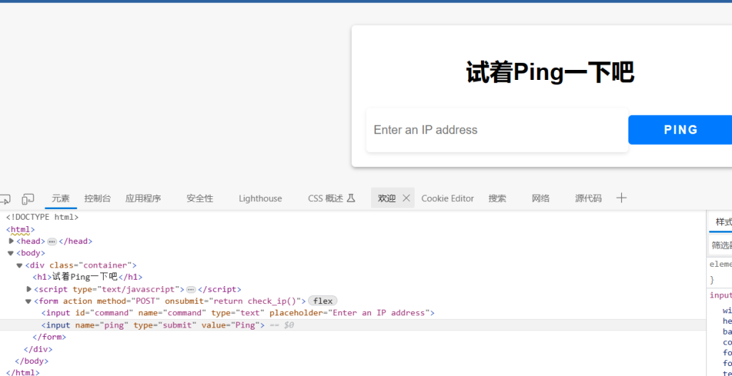The width and height of the screenshot is (732, 376).
Task: Select the DOCTYPE html line
Action: (42, 217)
